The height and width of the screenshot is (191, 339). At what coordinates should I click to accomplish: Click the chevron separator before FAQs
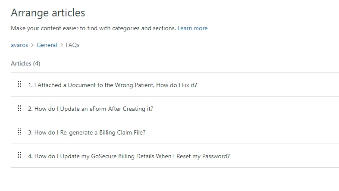61,45
